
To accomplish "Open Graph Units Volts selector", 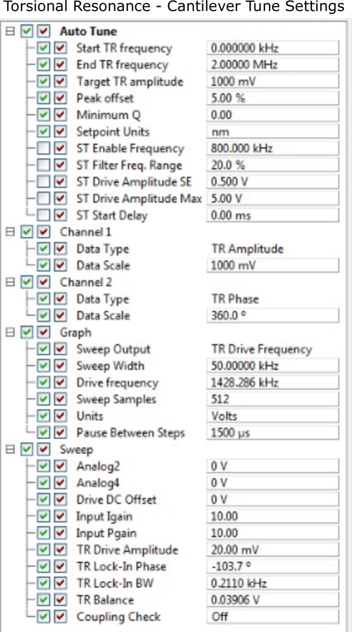I will (273, 416).
